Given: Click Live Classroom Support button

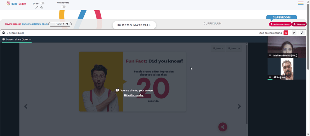Looking at the screenshot, I should (x=280, y=24).
